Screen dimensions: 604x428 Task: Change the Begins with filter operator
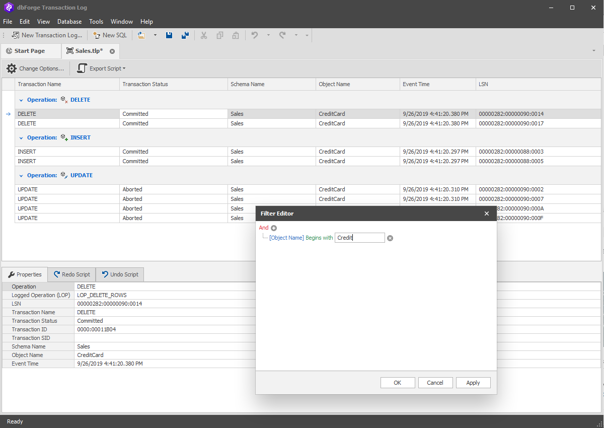coord(318,238)
